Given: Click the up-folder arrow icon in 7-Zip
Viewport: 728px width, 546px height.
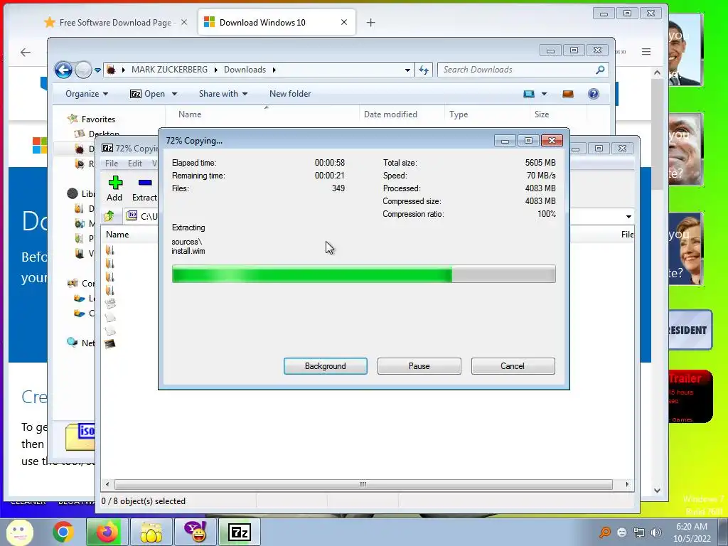Looking at the screenshot, I should (x=109, y=216).
